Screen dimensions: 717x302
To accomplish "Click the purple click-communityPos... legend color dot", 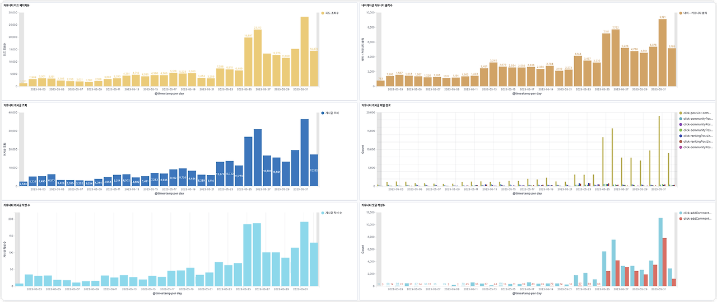I will point(680,124).
